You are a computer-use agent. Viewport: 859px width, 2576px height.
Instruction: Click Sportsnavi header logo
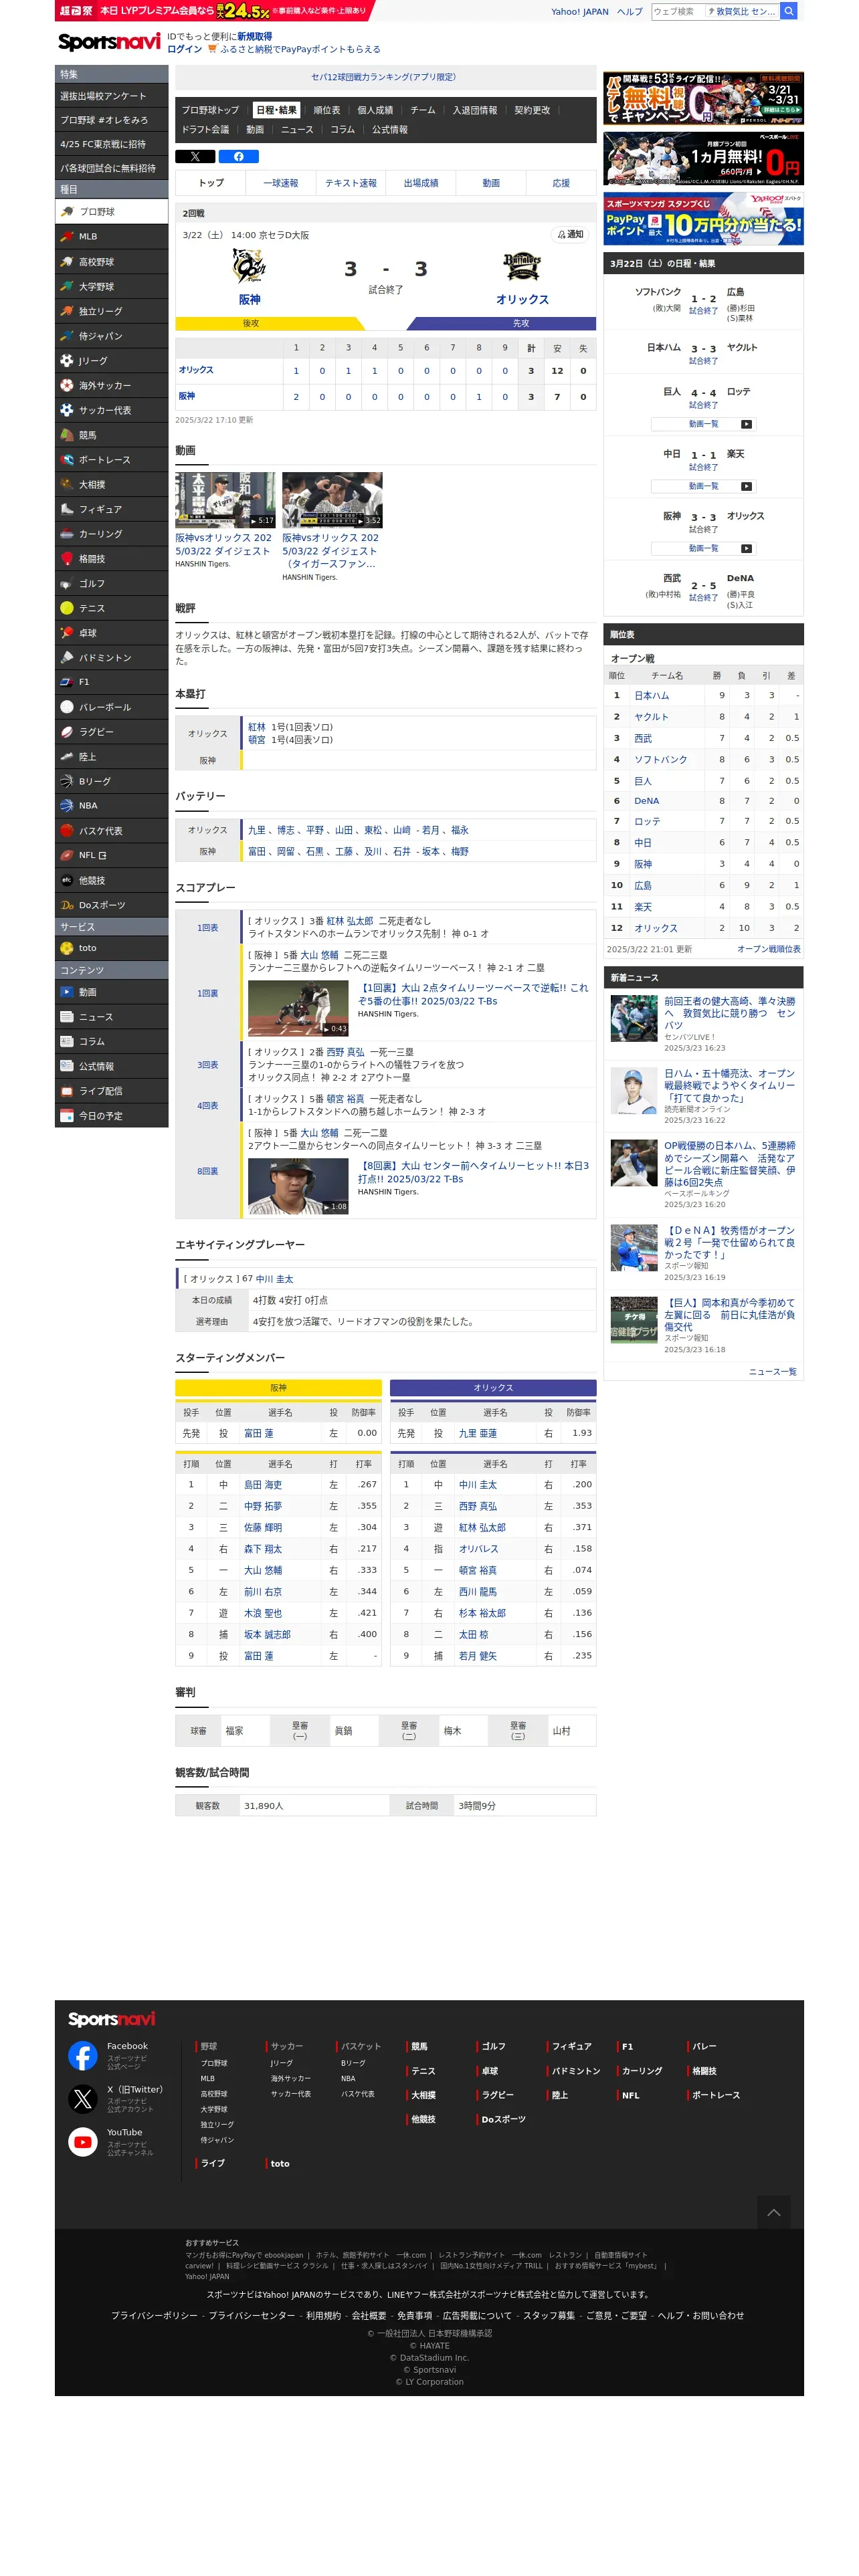click(109, 42)
